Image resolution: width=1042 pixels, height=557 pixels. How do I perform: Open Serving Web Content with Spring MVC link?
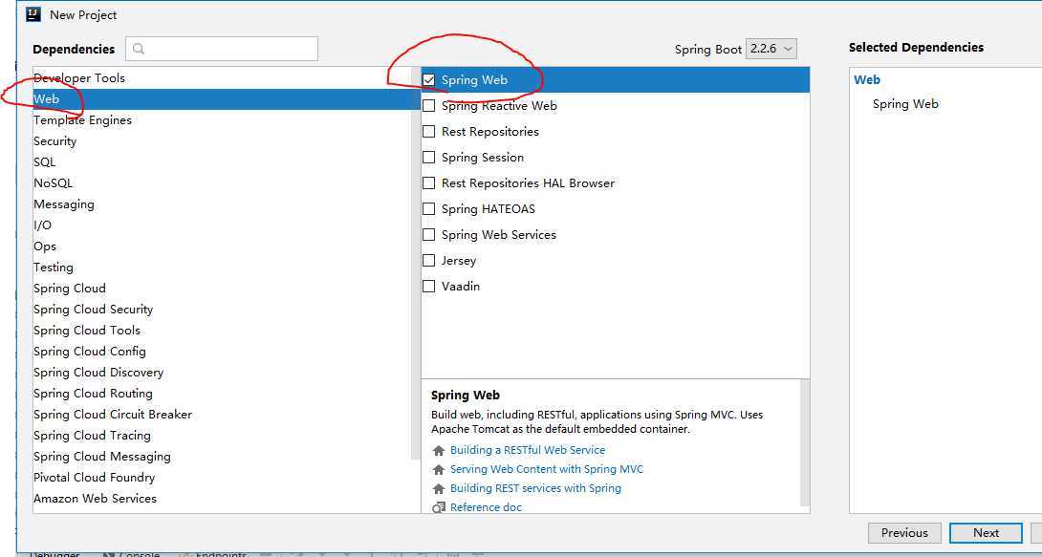tap(547, 469)
